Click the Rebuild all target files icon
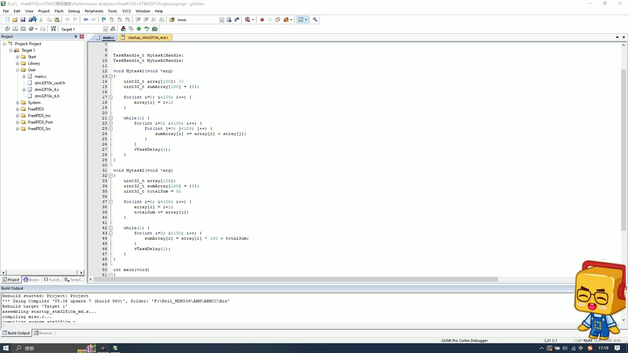Screen dimensions: 628x353 point(23,29)
